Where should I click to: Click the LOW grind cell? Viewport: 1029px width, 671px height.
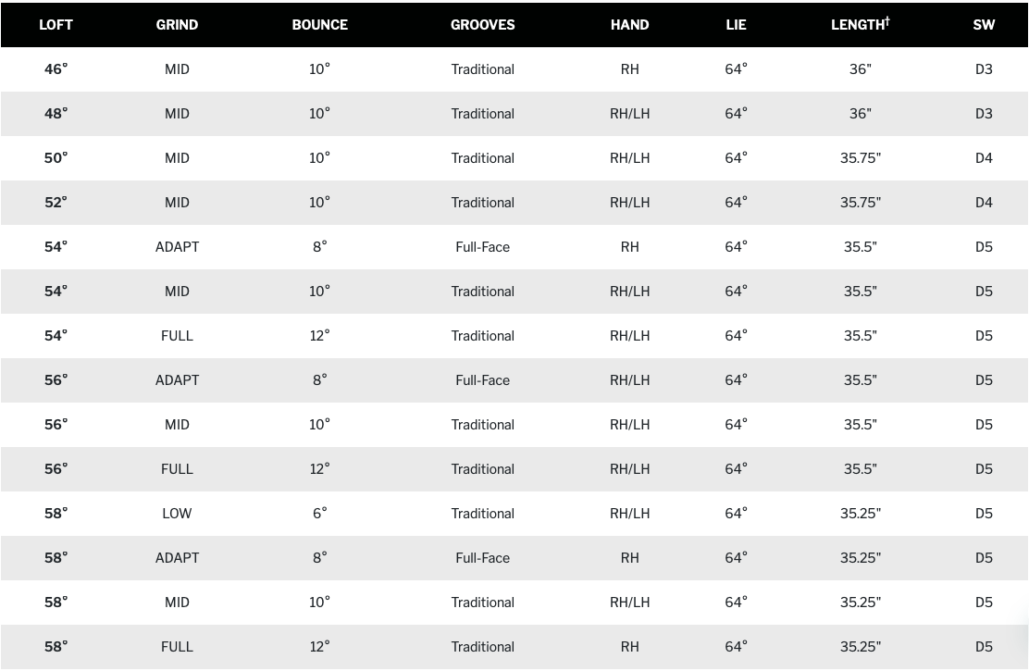pos(177,514)
